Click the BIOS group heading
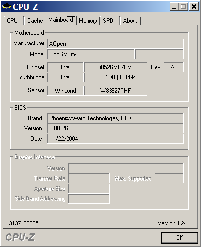 (x=20, y=108)
